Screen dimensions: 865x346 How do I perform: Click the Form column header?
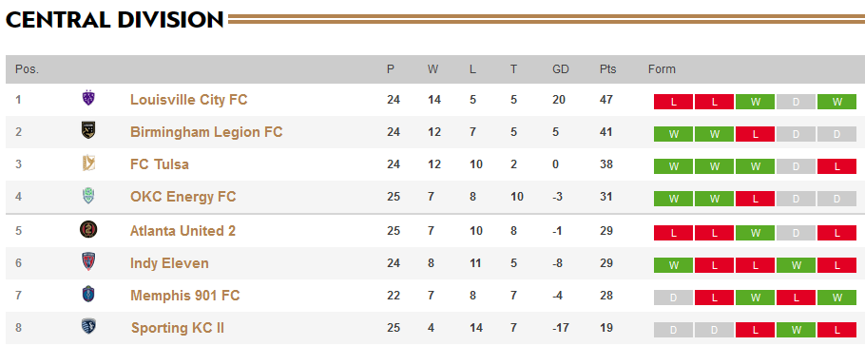click(x=662, y=69)
